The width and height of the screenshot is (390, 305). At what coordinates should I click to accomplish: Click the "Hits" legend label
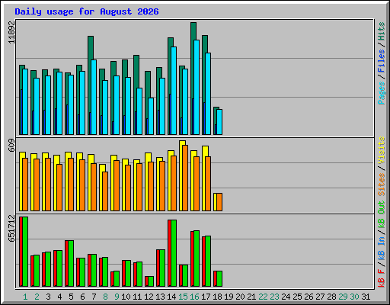(382, 31)
